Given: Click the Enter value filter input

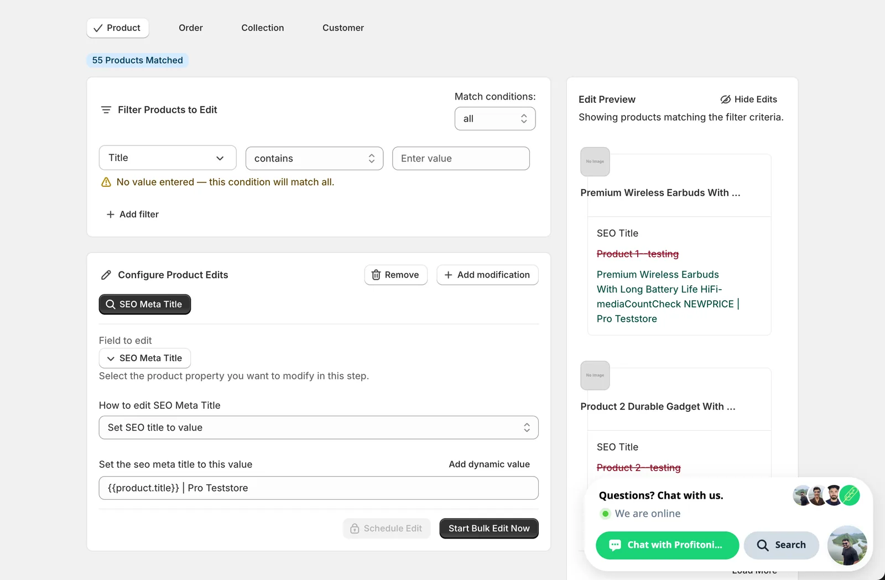Looking at the screenshot, I should pyautogui.click(x=461, y=159).
